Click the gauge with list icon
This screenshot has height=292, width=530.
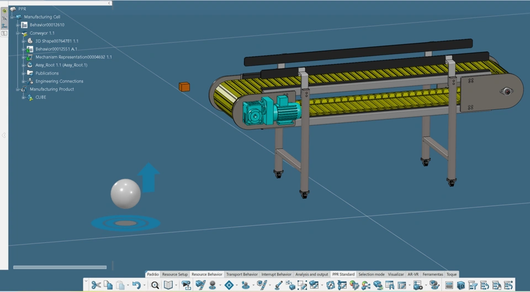point(354,285)
